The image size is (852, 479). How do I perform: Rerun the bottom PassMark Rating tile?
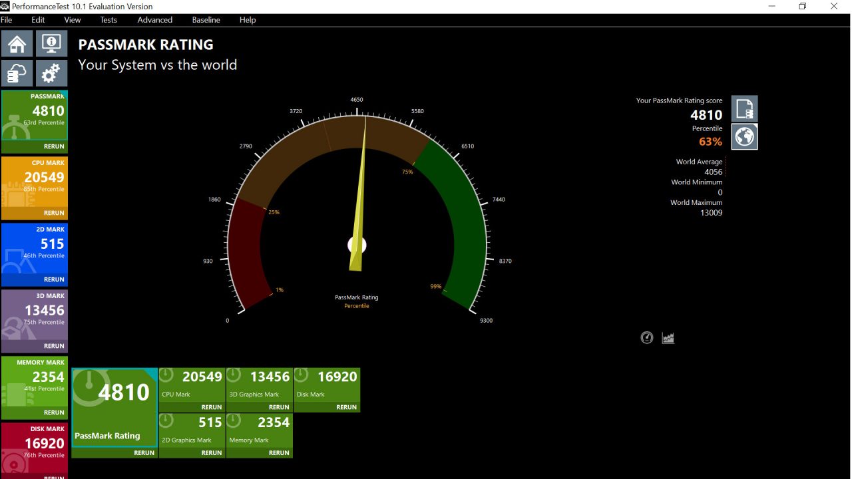144,453
